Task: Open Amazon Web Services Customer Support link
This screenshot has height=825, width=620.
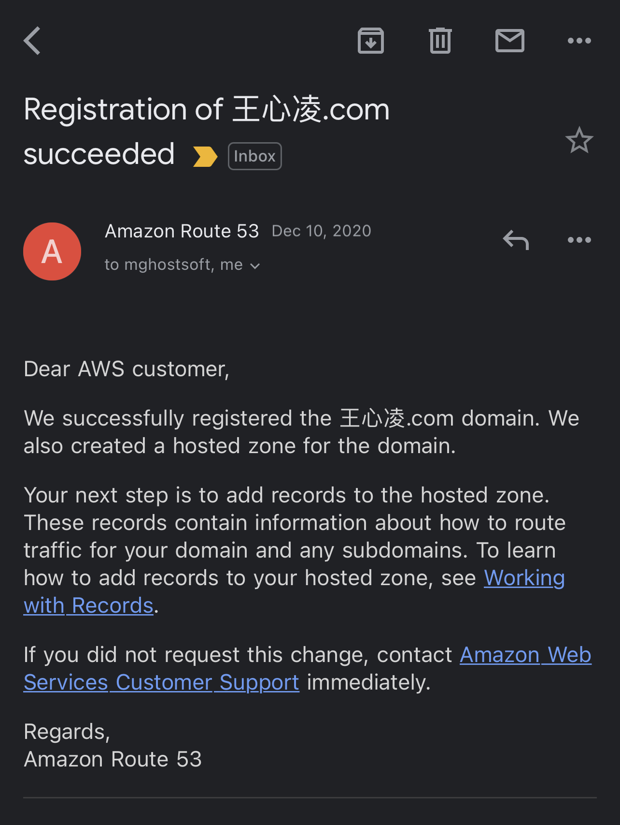Action: (x=525, y=655)
